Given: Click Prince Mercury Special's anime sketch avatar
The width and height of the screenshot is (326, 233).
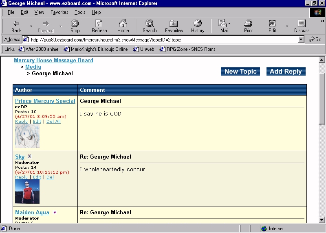Looking at the screenshot, I should 27,136.
